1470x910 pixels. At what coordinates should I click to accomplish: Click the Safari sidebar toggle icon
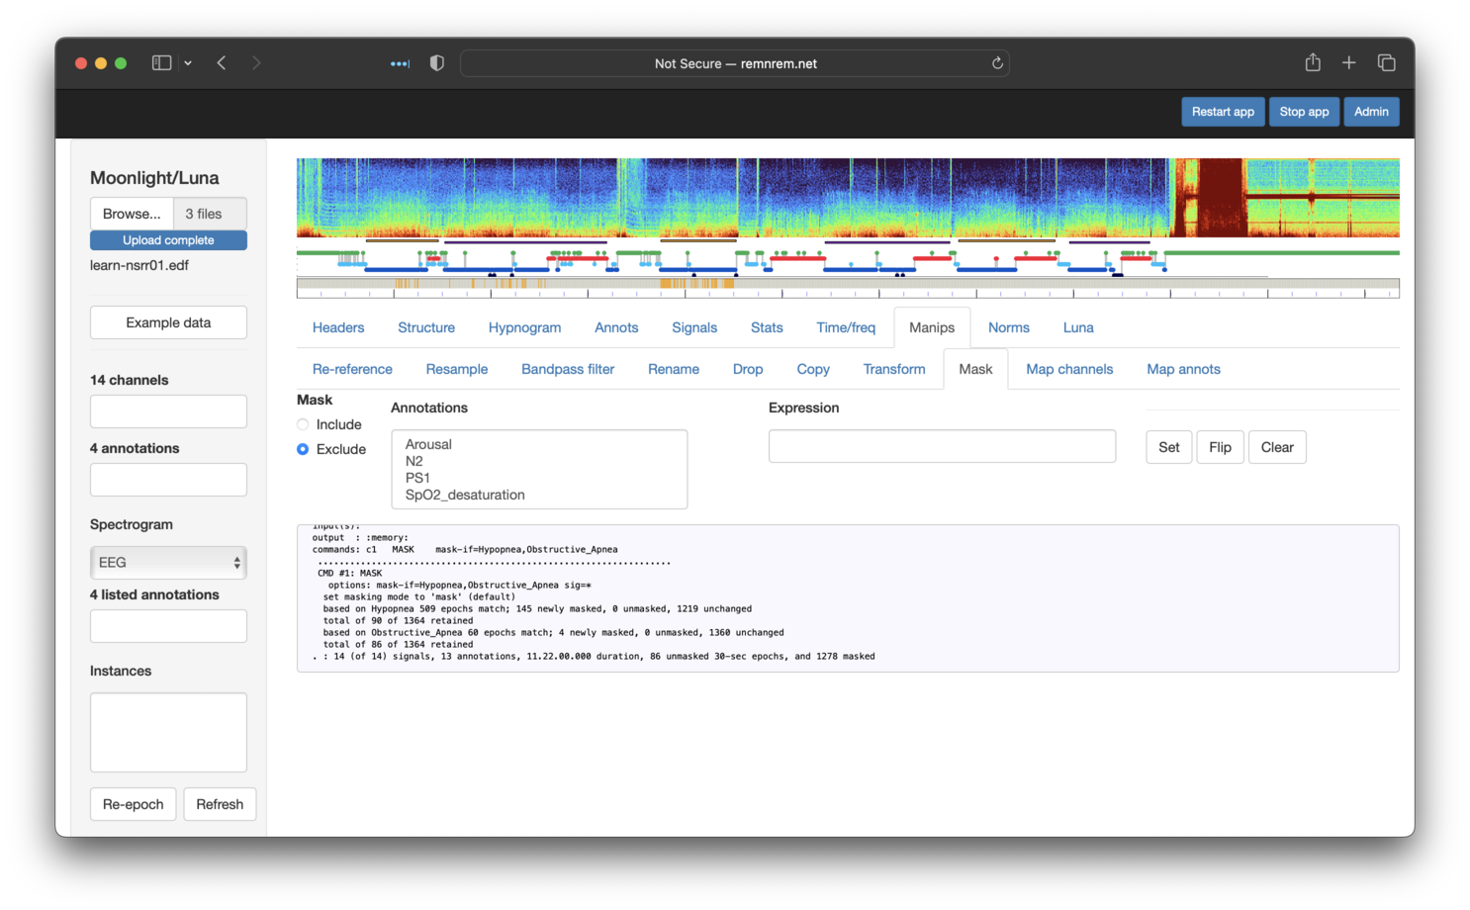(x=161, y=63)
